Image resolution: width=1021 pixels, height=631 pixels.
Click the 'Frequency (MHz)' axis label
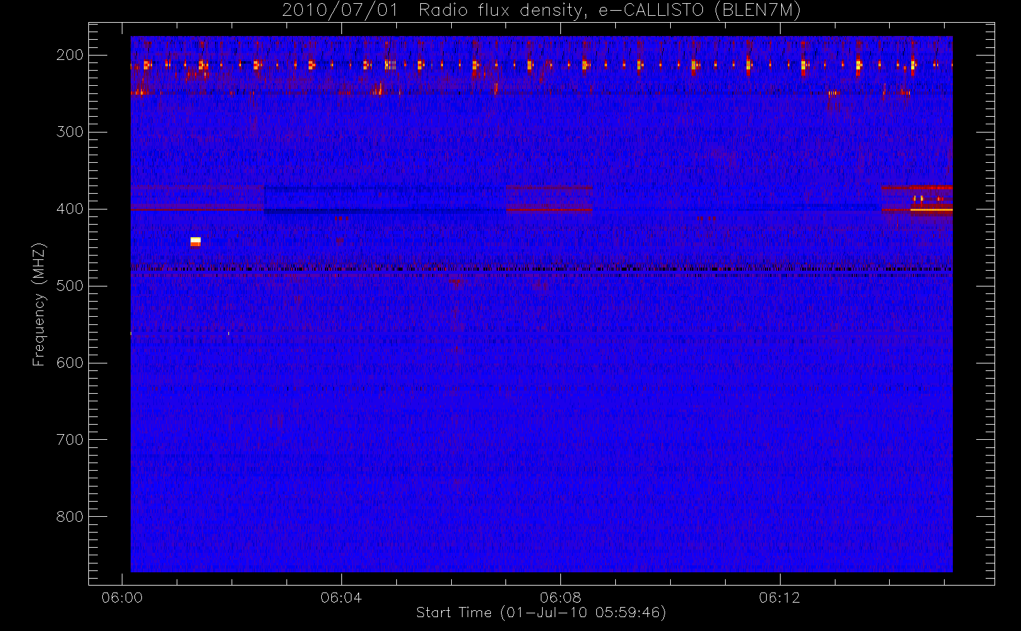tap(39, 304)
